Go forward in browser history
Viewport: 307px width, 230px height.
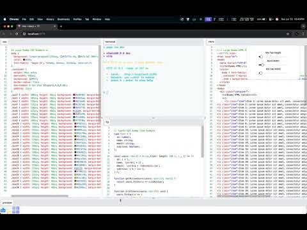10,34
